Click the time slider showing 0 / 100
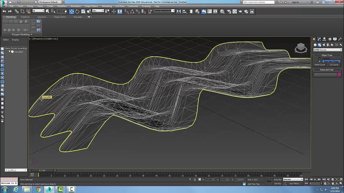344x193 pixels. (x=42, y=170)
